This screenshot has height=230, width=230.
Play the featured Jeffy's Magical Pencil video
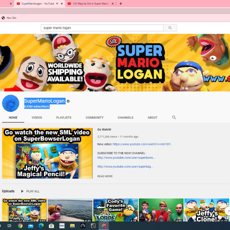[x=47, y=153]
